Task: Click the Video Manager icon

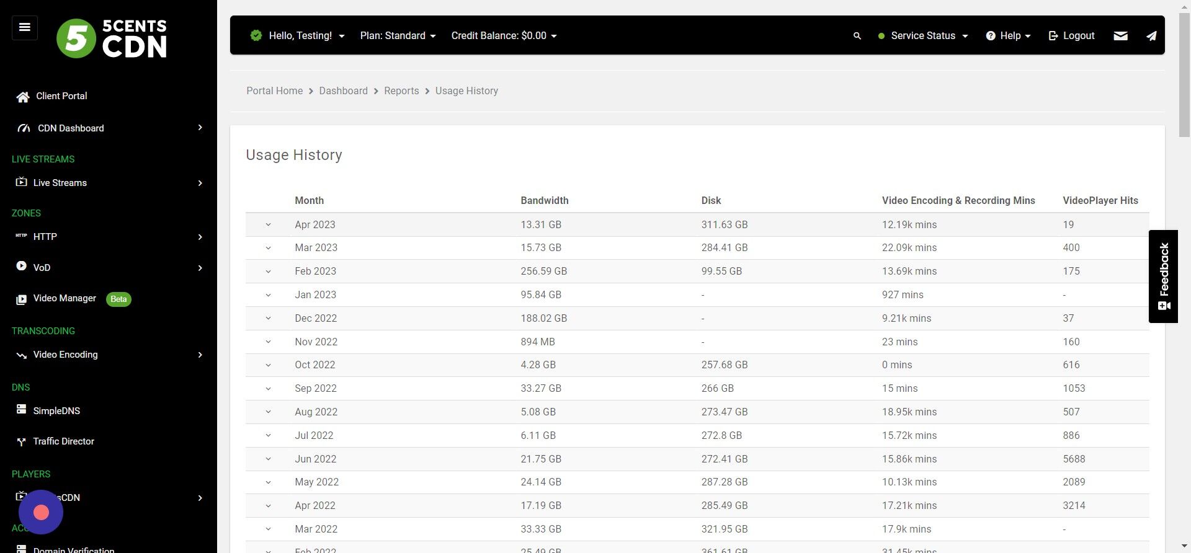Action: (x=21, y=299)
